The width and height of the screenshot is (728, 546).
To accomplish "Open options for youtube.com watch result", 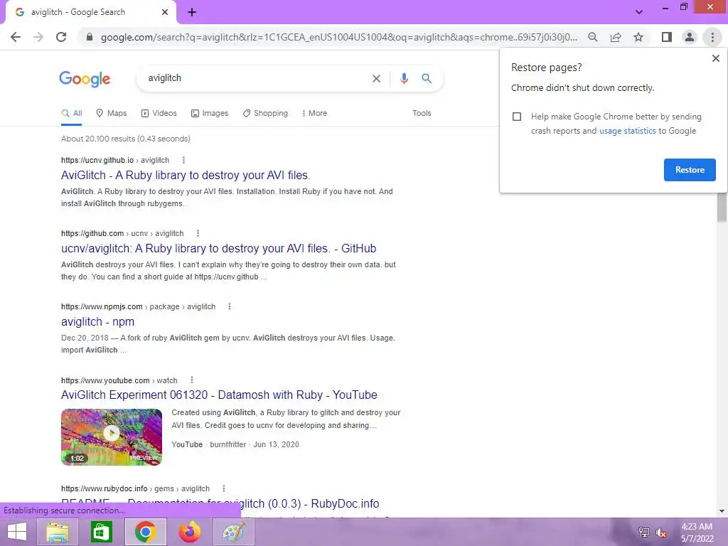I will tap(192, 380).
